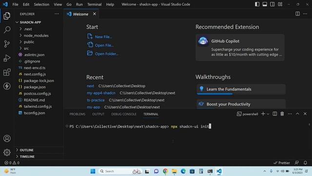Open Learn the Fundamentals walkthrough
The image size is (312, 176).
(241, 89)
